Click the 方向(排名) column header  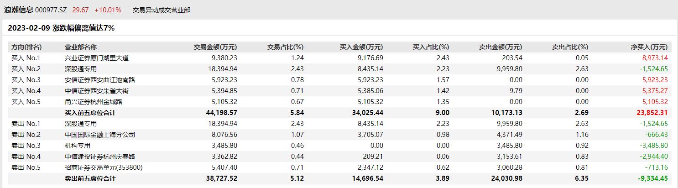point(26,47)
